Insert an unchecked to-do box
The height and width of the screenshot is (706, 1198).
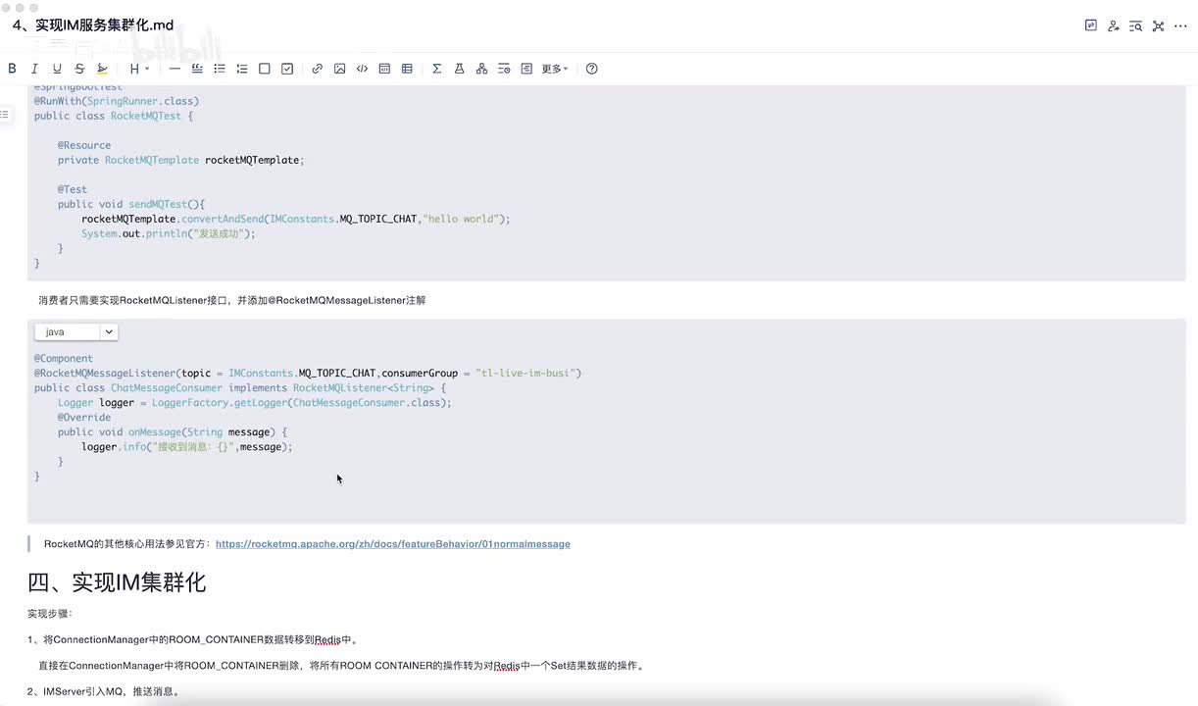pos(265,69)
